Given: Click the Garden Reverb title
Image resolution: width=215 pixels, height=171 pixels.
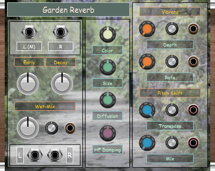Looking at the screenshot, I should (x=68, y=10).
